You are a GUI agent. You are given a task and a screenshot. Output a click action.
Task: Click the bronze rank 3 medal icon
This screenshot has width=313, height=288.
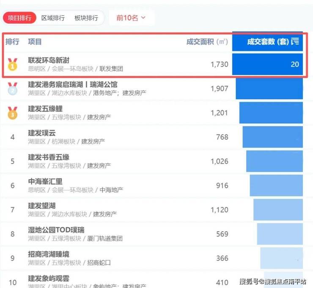[x=12, y=113]
